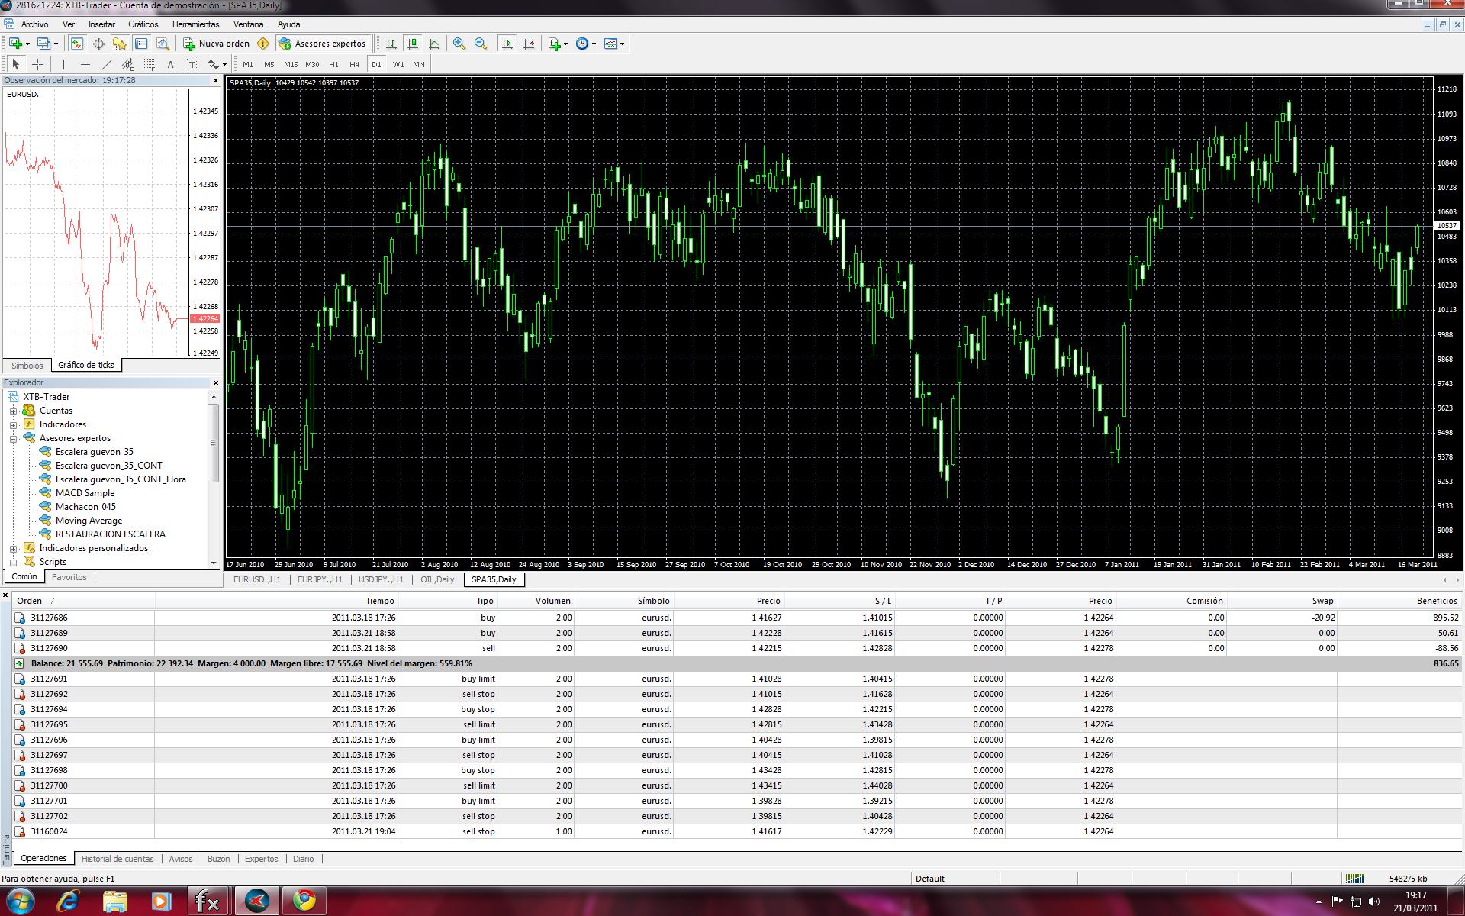This screenshot has height=916, width=1465.
Task: Toggle the Asesores expertos button
Action: point(323,44)
